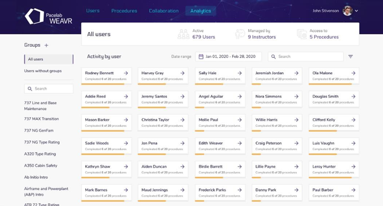This screenshot has height=206, width=383.
Task: Select All users group
Action: tap(49, 59)
